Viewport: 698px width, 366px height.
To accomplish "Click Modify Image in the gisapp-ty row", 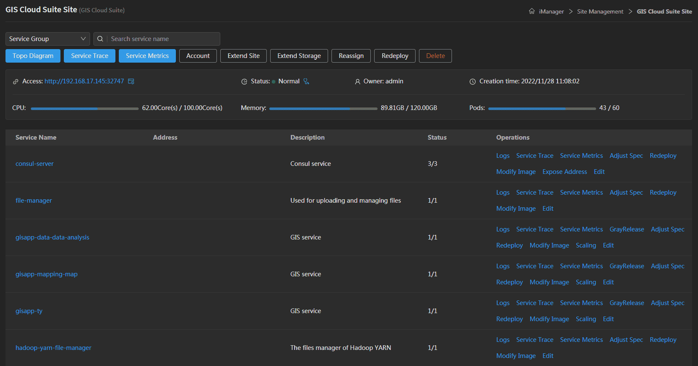I will (549, 319).
